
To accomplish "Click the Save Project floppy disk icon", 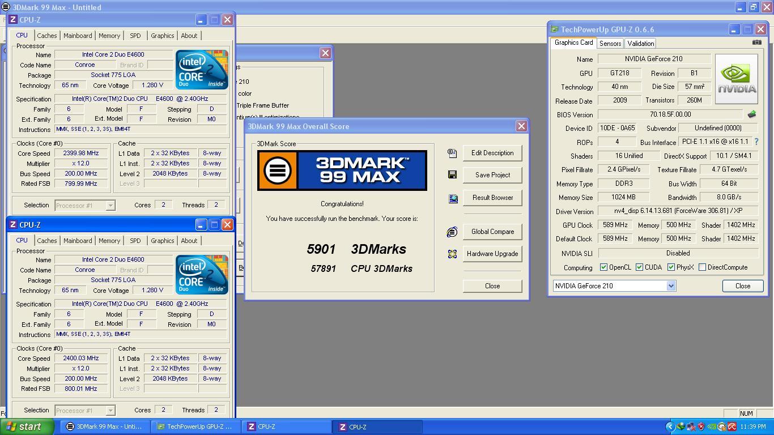I will [452, 175].
